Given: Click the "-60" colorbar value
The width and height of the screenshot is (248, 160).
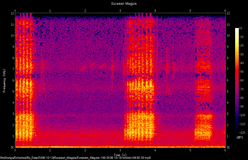Looking at the screenshot, I should [241, 80].
